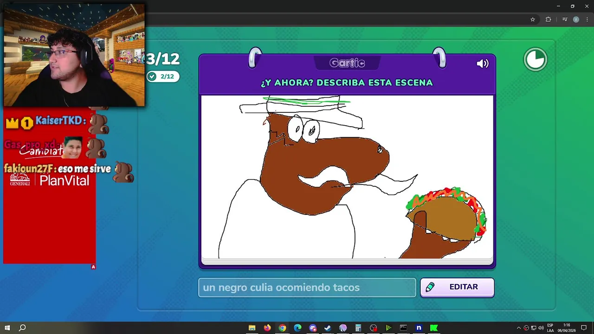Open Discord from the taskbar

(x=313, y=328)
